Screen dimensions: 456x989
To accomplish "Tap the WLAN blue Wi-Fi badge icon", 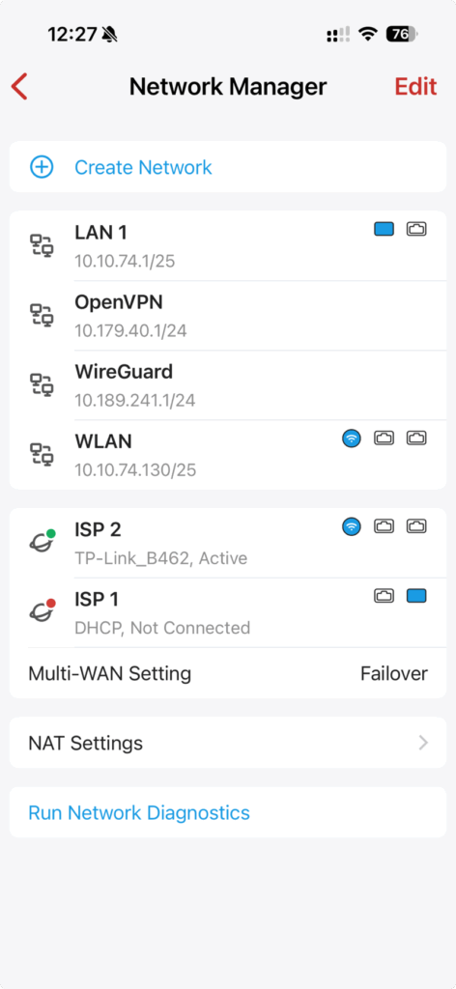I will click(352, 438).
